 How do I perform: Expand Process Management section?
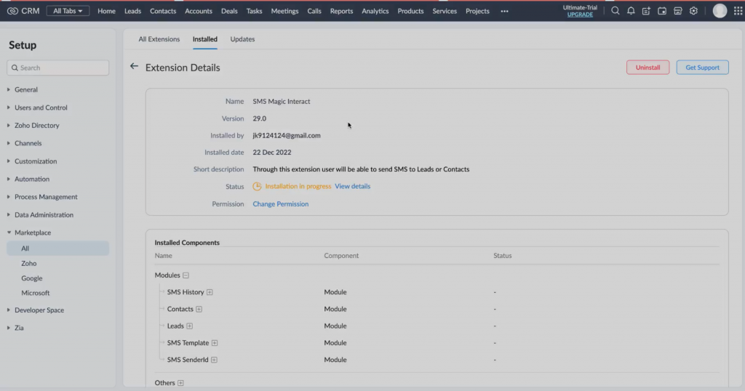pyautogui.click(x=9, y=196)
